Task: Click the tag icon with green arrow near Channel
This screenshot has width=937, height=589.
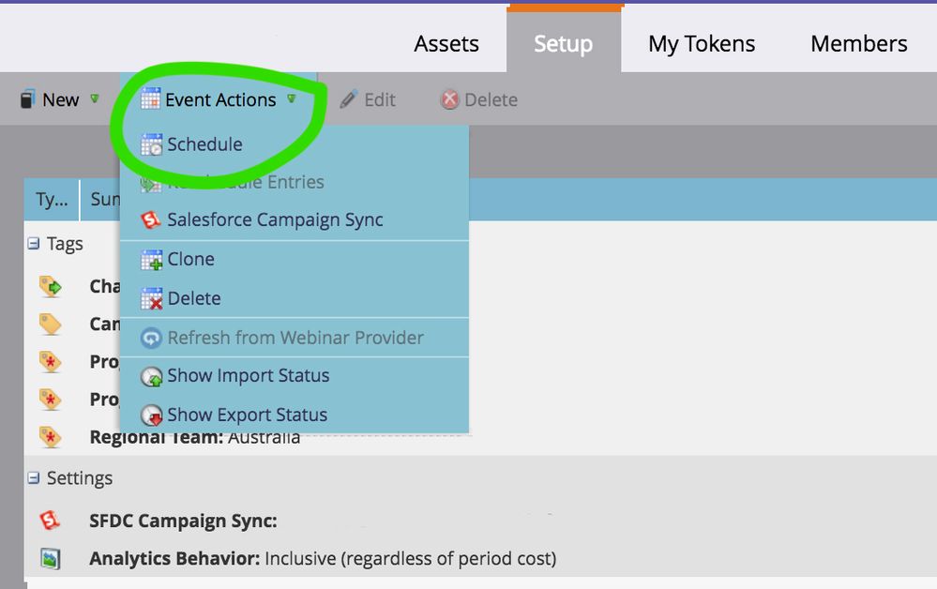Action: coord(51,286)
